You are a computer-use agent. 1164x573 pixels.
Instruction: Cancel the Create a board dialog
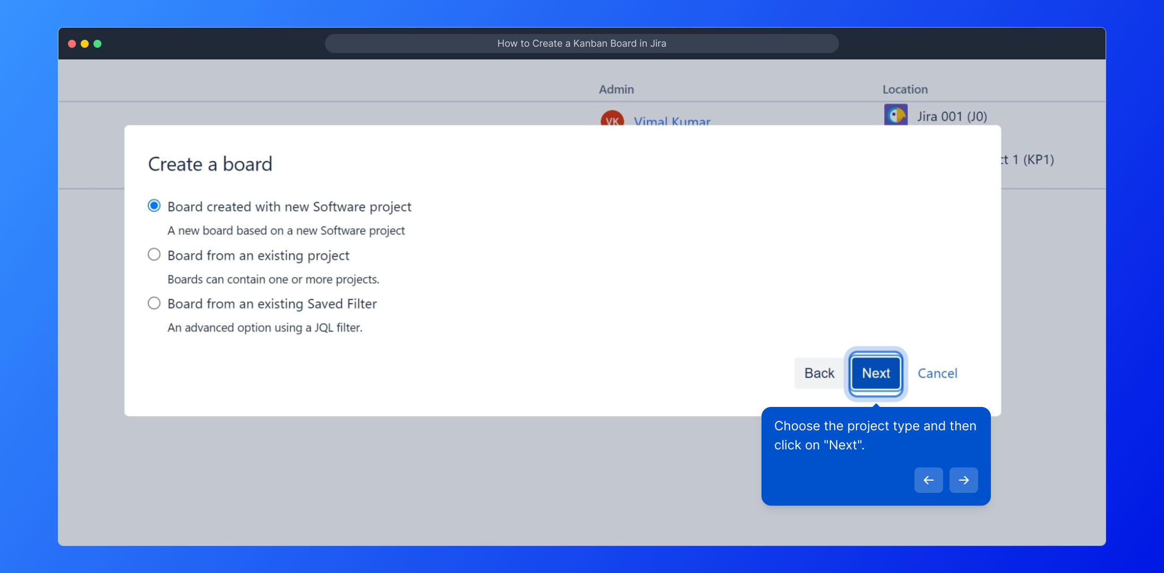coord(937,373)
